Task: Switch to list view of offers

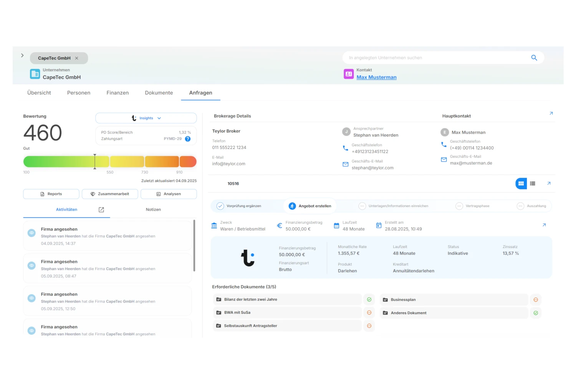Action: [x=533, y=184]
